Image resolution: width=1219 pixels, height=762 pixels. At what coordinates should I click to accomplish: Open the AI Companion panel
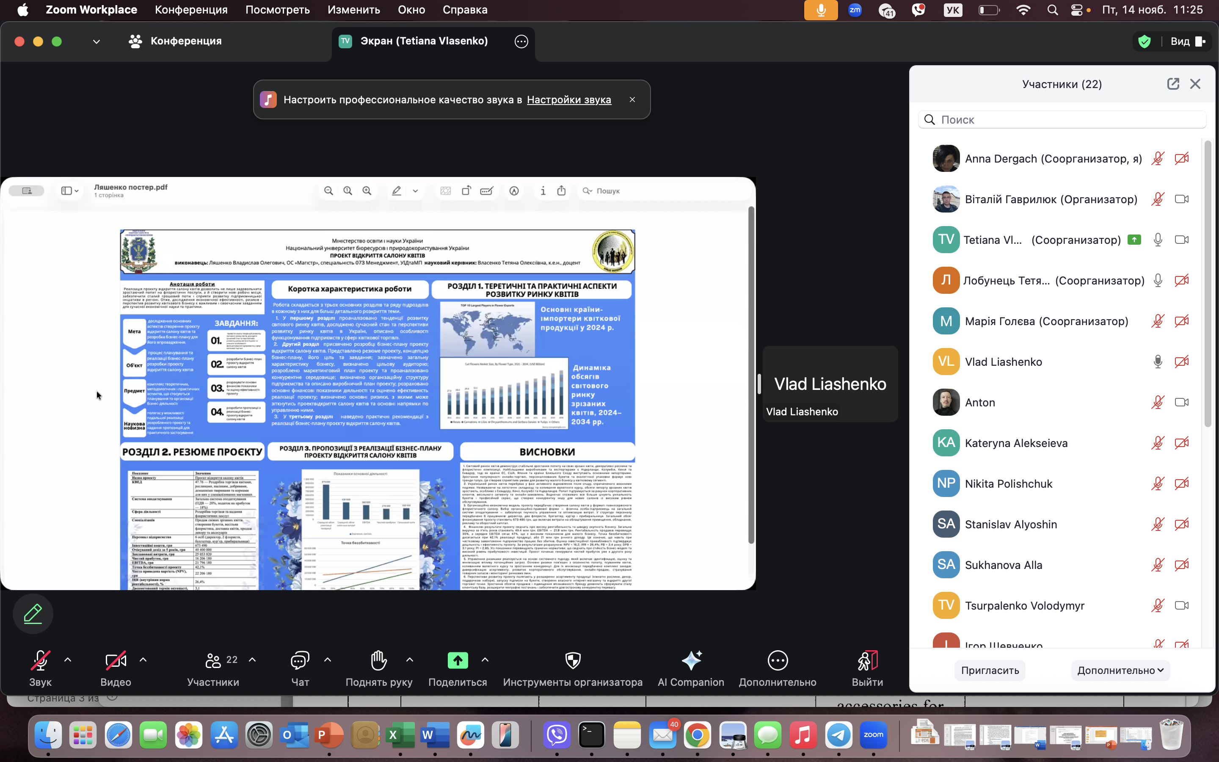click(691, 661)
